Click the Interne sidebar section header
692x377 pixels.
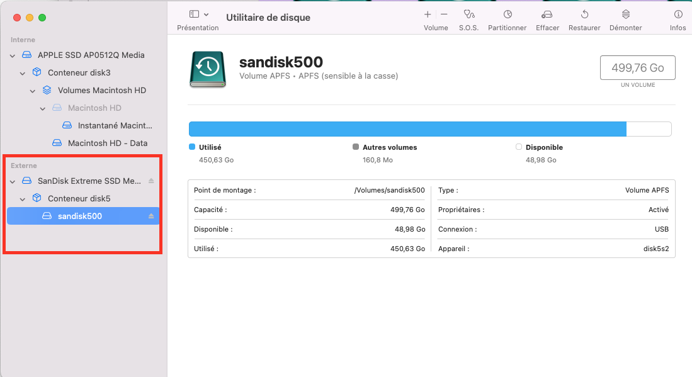click(23, 40)
